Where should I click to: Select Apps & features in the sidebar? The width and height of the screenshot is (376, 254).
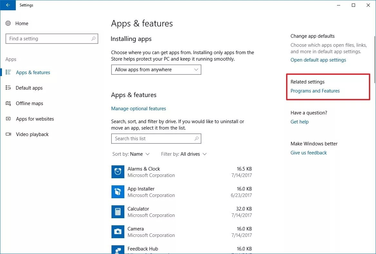coord(33,73)
